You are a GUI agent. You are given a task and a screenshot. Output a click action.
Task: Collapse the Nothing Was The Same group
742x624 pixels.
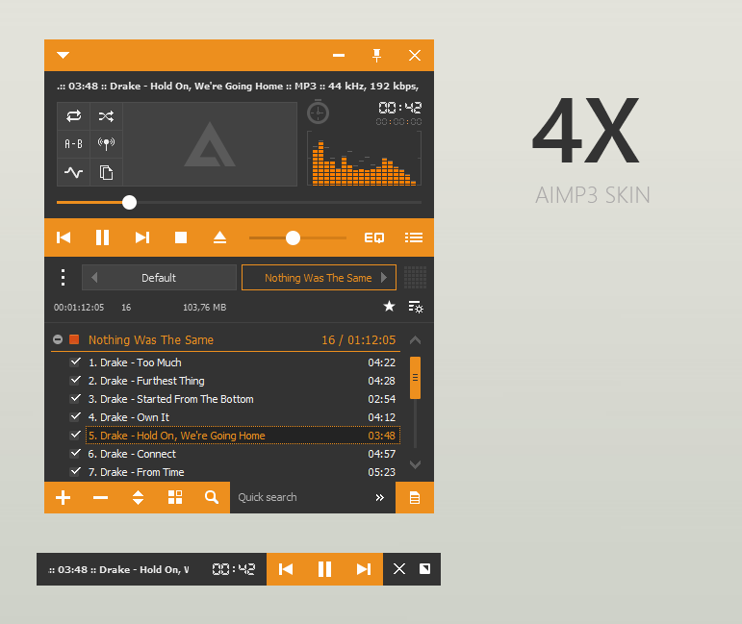[x=58, y=339]
